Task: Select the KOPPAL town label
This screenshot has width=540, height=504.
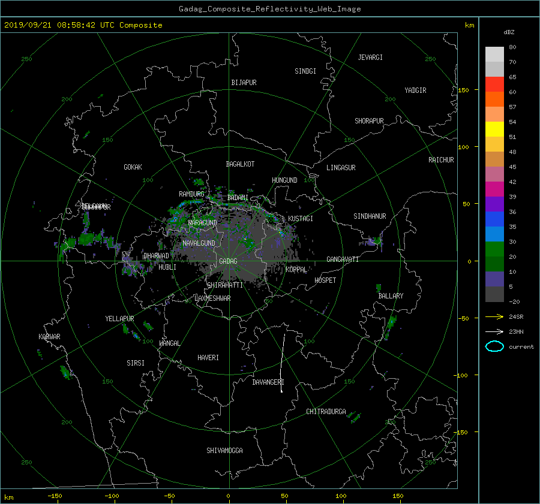Action: (296, 270)
